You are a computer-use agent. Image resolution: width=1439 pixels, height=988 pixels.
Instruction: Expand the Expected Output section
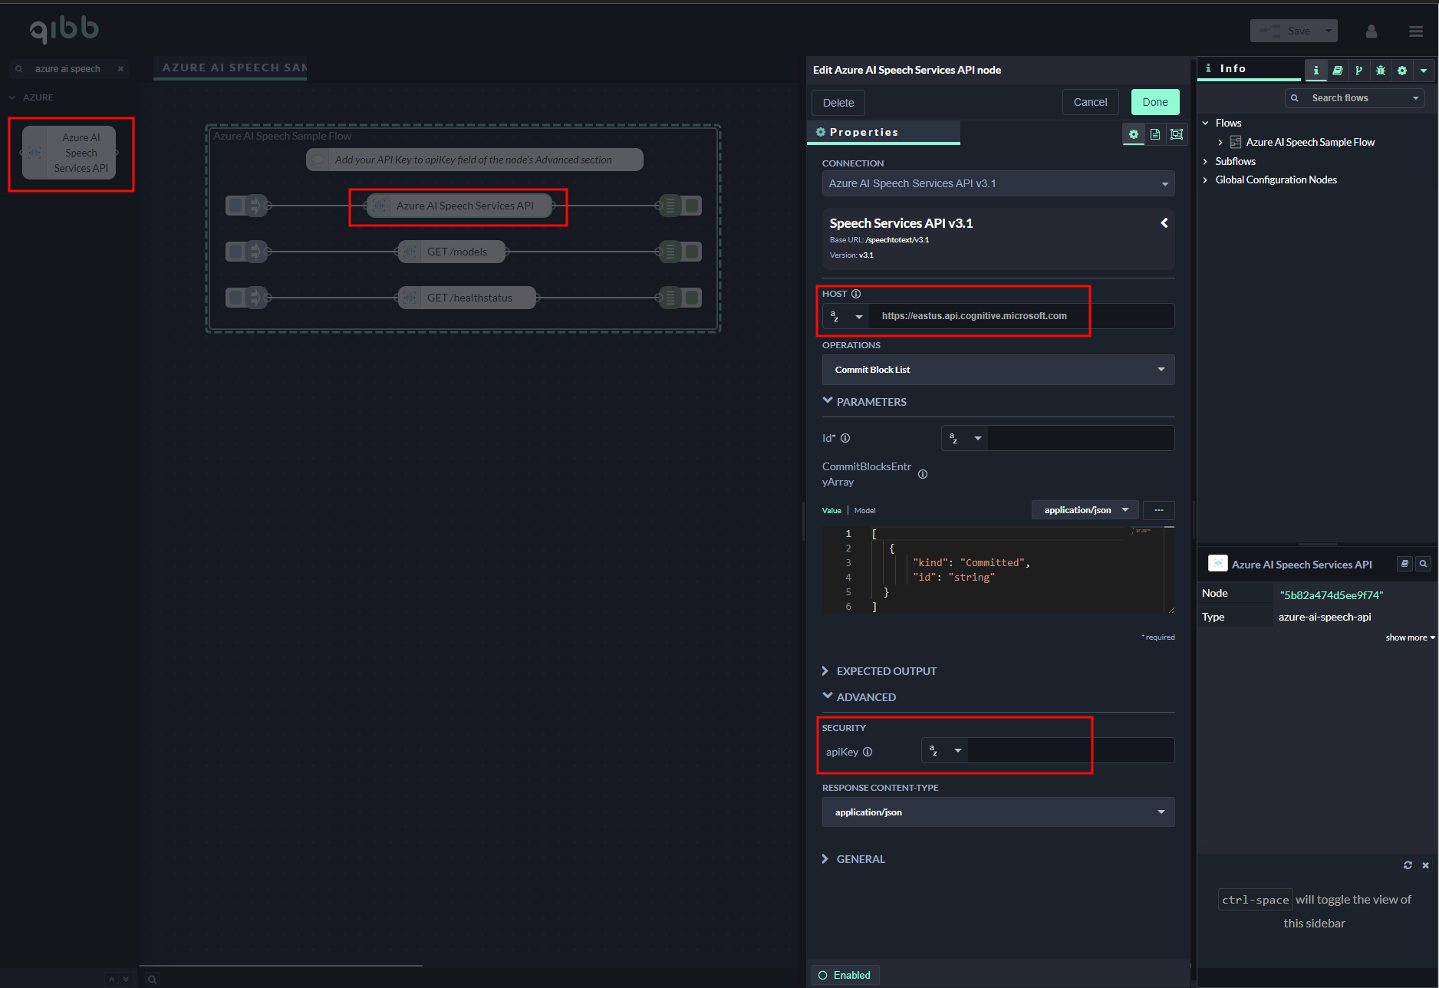click(x=886, y=671)
